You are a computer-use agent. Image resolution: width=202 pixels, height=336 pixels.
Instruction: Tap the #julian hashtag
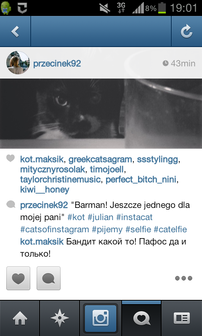(101, 218)
